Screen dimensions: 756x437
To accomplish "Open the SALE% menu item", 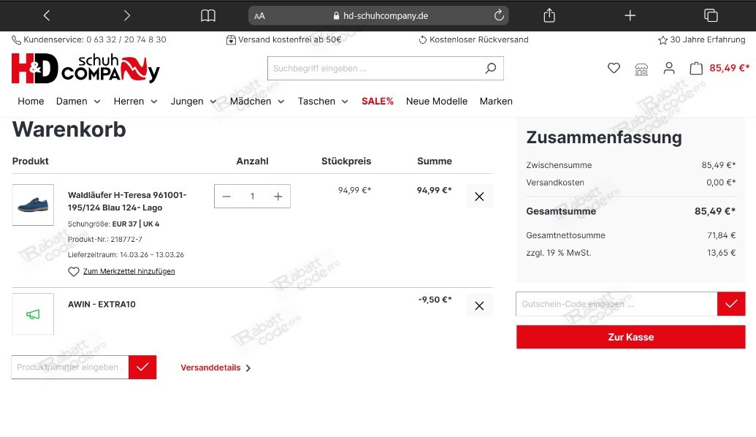I will (x=378, y=101).
